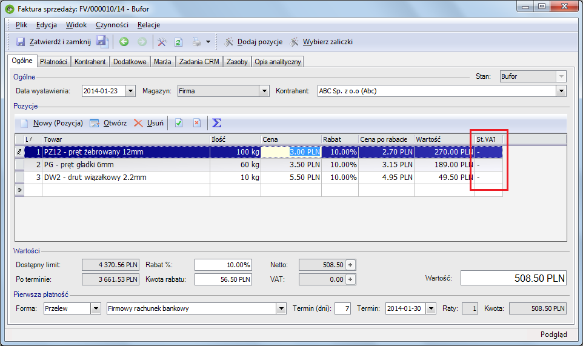Click the green refresh document icon

[179, 42]
